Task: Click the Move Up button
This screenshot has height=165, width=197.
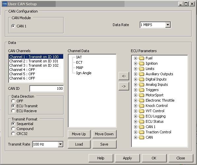Action: (x=79, y=134)
